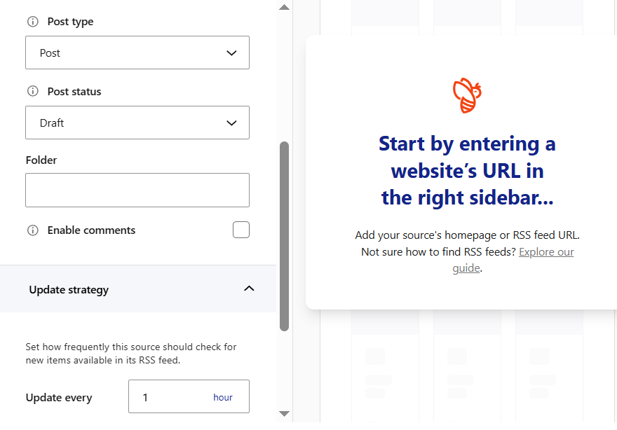The width and height of the screenshot is (617, 430).
Task: Click the orange bee logo
Action: (467, 95)
